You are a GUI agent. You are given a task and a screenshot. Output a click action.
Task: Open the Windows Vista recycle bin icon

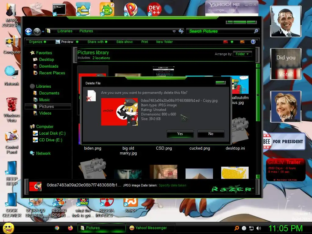point(12,110)
